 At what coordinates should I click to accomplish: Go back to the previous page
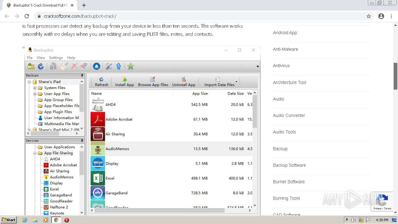point(7,16)
